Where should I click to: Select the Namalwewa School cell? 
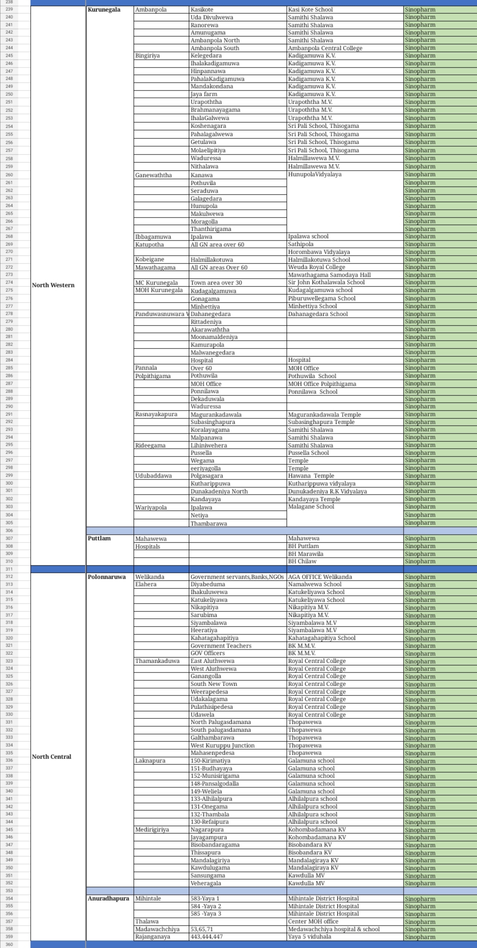(345, 584)
